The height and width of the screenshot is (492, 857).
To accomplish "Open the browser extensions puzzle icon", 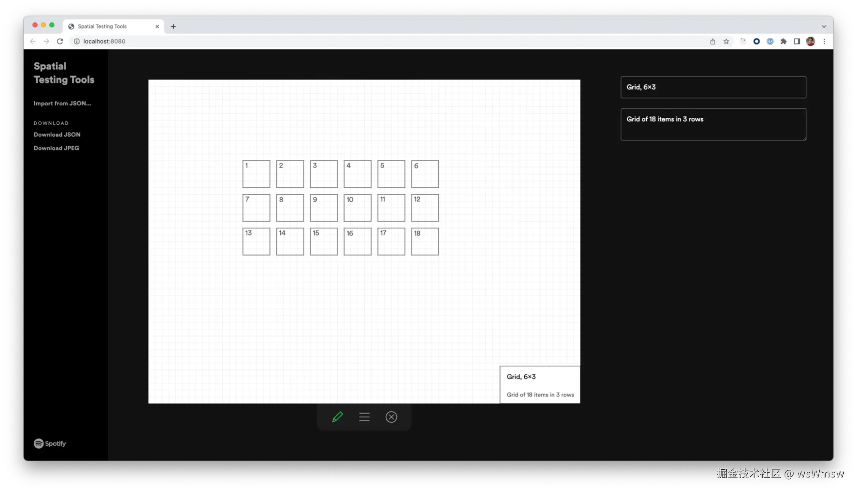I will coord(783,42).
